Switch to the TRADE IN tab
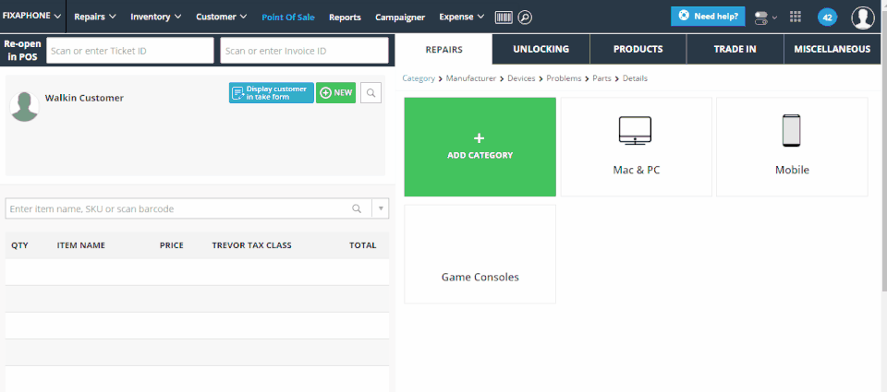 pos(735,49)
